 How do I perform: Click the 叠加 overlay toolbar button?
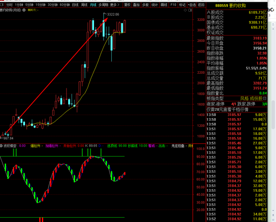136,5
